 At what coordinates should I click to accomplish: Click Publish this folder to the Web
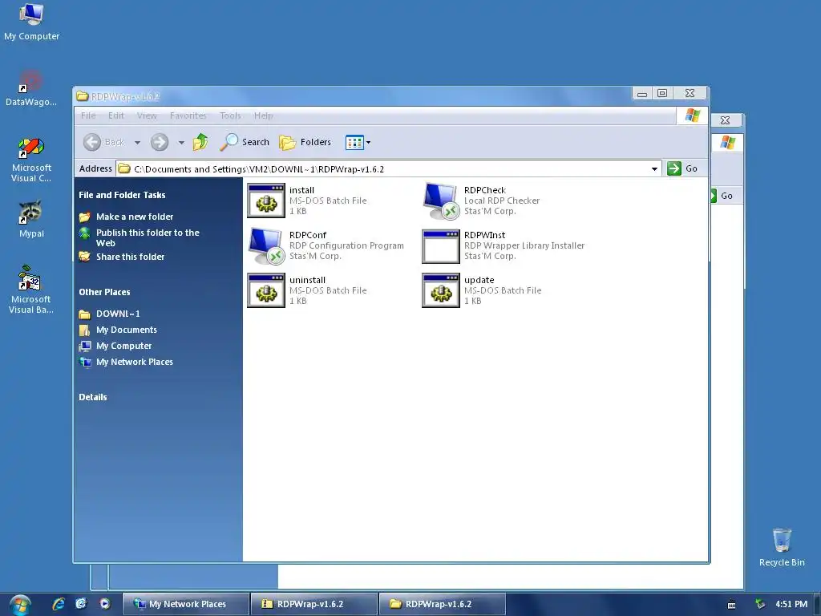coord(148,237)
